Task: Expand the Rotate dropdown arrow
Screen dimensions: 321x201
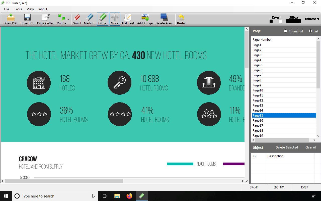Action: coord(68,19)
